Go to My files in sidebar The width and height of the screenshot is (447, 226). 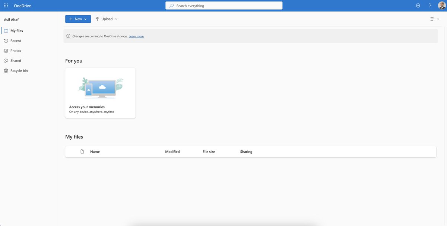[x=29, y=31]
